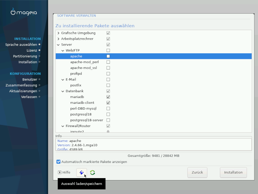Check the postfix package checkbox
Viewport: 258px width, 194px height.
[x=108, y=85]
